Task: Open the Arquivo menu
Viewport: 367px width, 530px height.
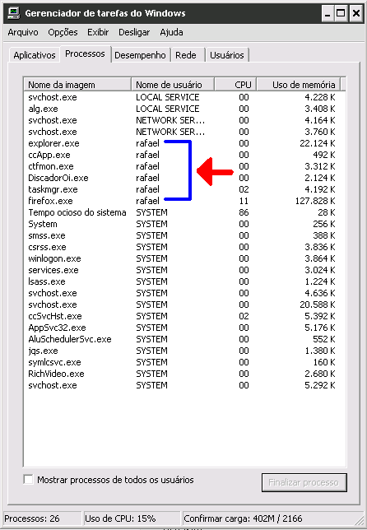Action: [23, 32]
